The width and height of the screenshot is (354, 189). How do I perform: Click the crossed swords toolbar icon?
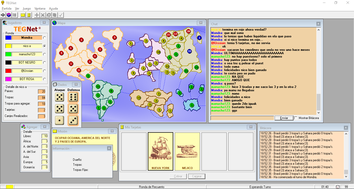(43, 15)
